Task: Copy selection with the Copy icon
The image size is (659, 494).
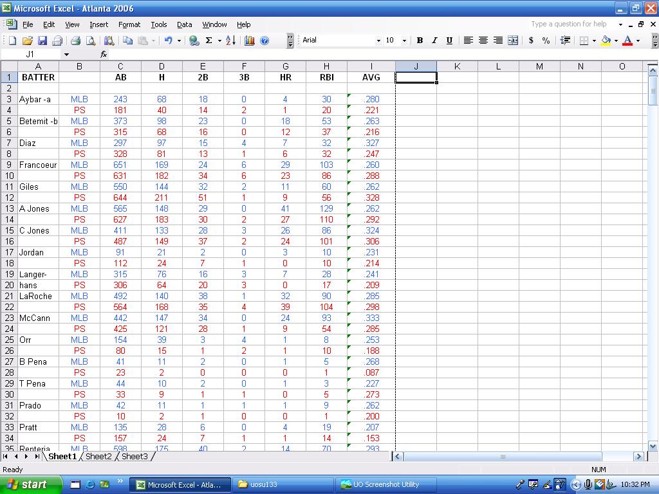Action: tap(128, 41)
